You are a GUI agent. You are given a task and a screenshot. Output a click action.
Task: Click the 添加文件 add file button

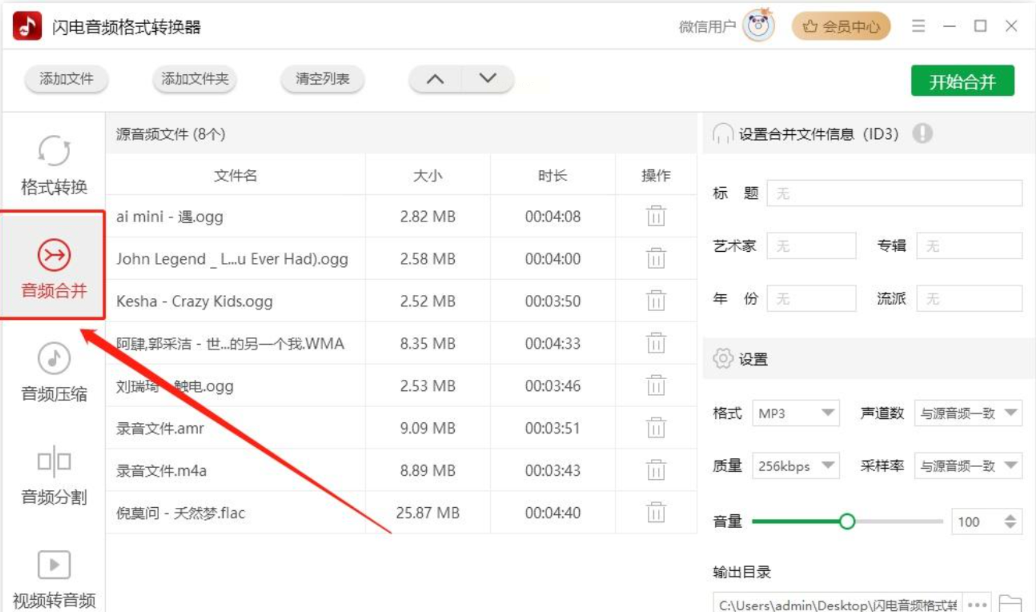click(x=66, y=79)
